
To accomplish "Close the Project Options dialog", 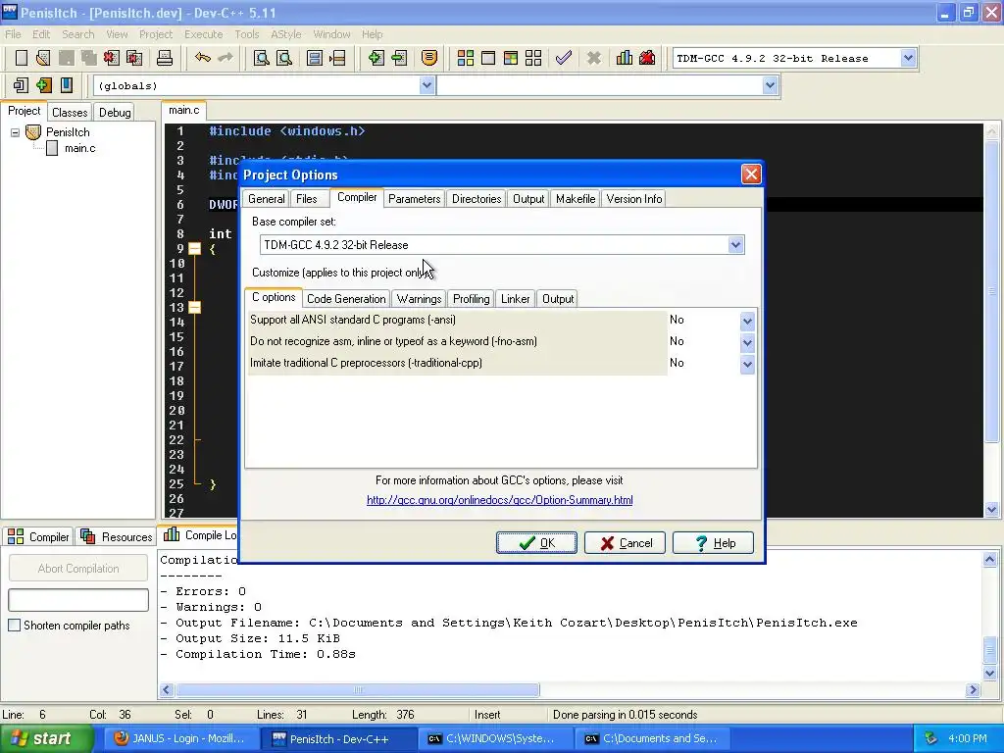I will pos(751,175).
